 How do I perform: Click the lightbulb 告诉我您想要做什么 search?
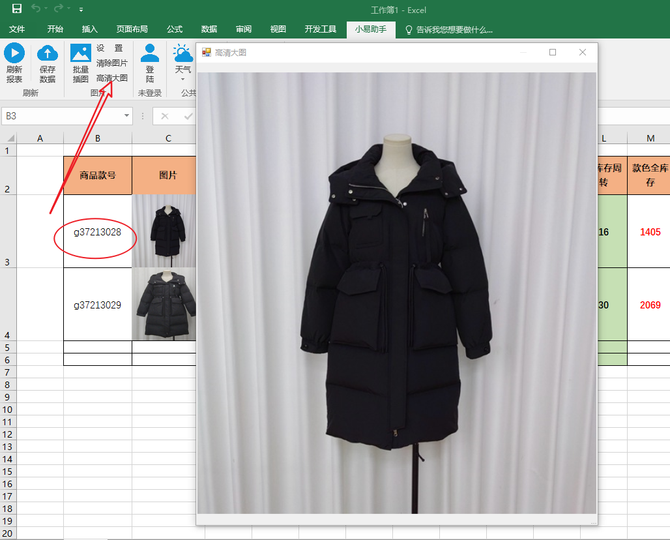(448, 29)
